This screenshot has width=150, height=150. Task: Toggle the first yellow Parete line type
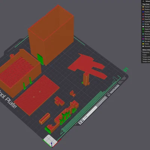click(x=143, y=7)
